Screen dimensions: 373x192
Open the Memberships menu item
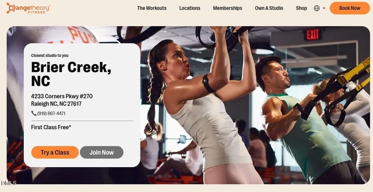point(228,8)
